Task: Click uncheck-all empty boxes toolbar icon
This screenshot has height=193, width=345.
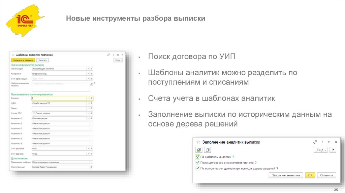Action: pyautogui.click(x=208, y=150)
